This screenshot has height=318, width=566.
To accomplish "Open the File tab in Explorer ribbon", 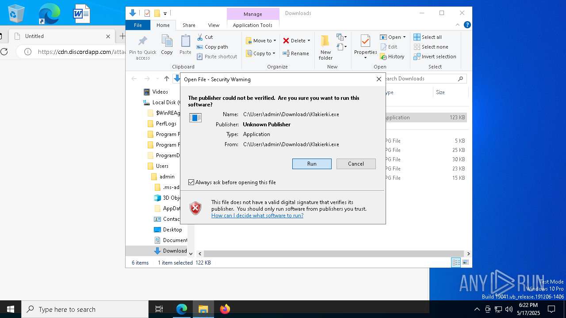I will 138,25.
